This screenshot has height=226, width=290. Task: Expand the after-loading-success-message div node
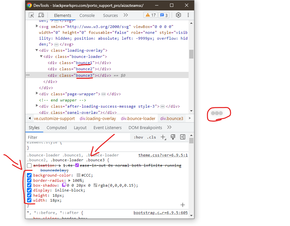point(37,106)
